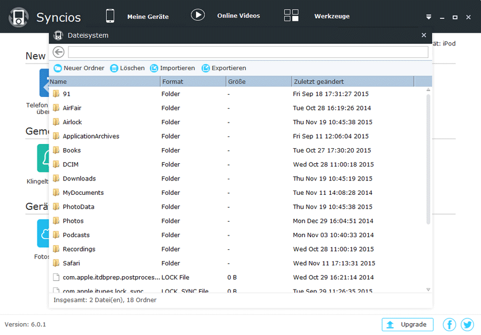Select the MyDocuments folder icon

pos(56,193)
